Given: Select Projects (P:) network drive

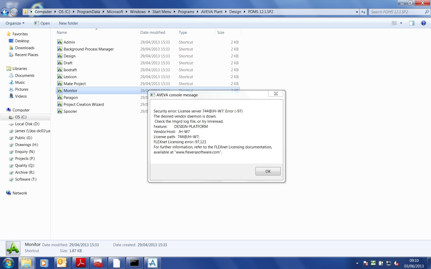Looking at the screenshot, I should pyautogui.click(x=25, y=158).
